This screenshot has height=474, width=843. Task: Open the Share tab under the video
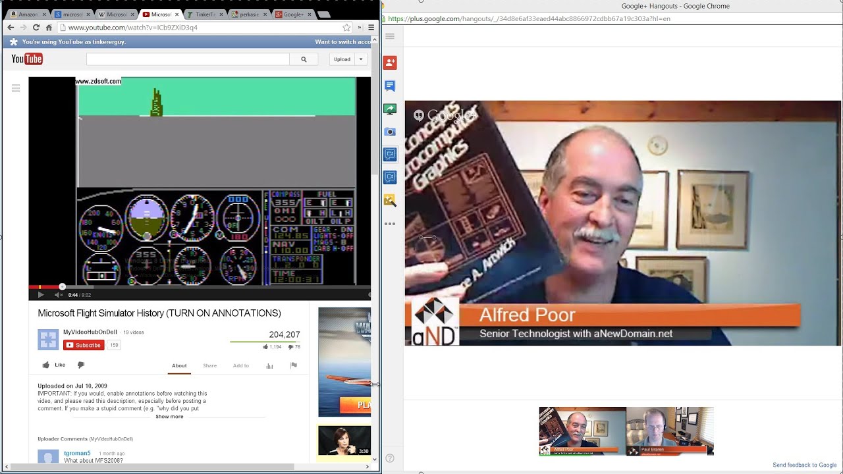pos(209,365)
